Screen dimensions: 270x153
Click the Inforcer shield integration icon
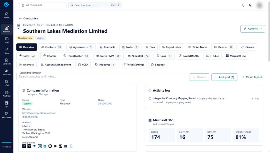(35, 146)
